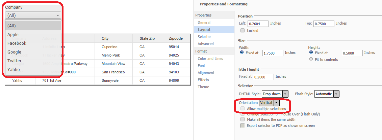Image resolution: width=382 pixels, height=140 pixels.
Task: Choose Apple in the Company list
Action: [33, 34]
